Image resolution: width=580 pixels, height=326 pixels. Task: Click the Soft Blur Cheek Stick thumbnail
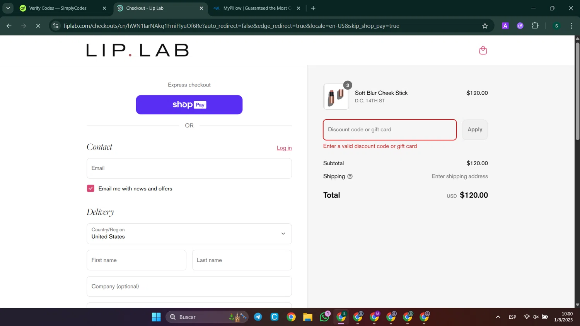(x=336, y=97)
